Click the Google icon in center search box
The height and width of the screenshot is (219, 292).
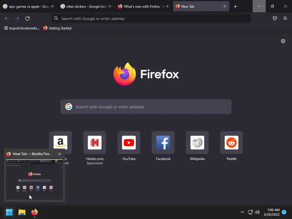click(x=69, y=107)
